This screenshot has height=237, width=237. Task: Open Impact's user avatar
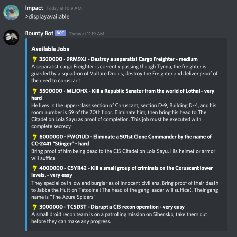tap(11, 12)
